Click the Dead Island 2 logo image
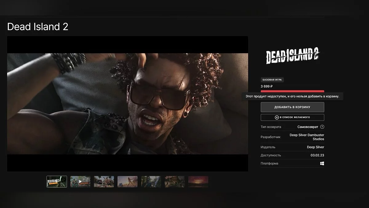369x208 pixels. (292, 57)
